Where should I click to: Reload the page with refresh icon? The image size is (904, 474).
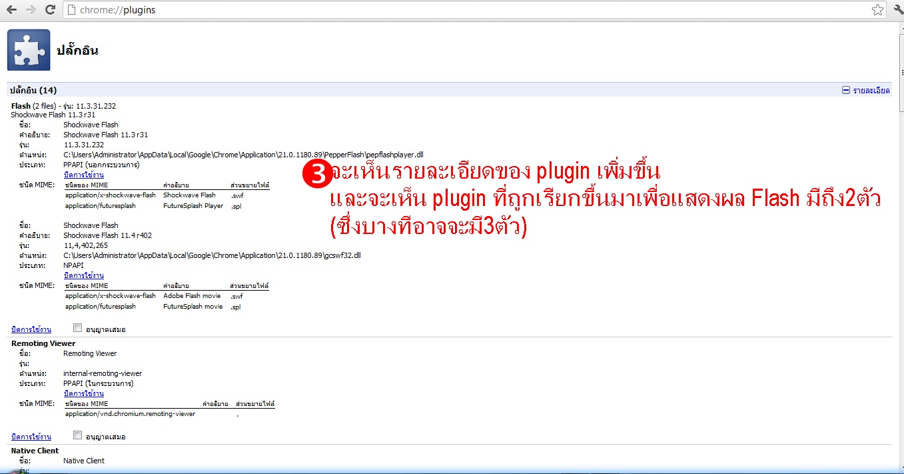(50, 10)
